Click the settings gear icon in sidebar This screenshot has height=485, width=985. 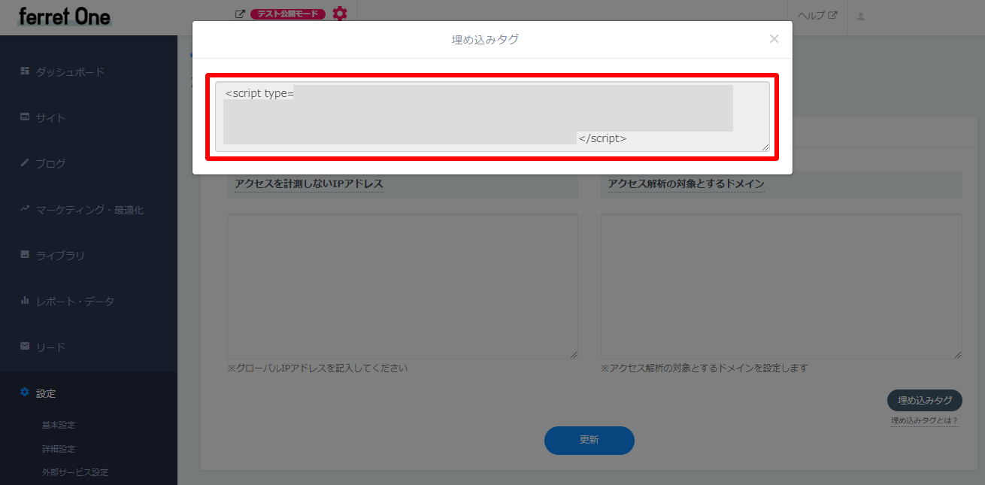[25, 393]
